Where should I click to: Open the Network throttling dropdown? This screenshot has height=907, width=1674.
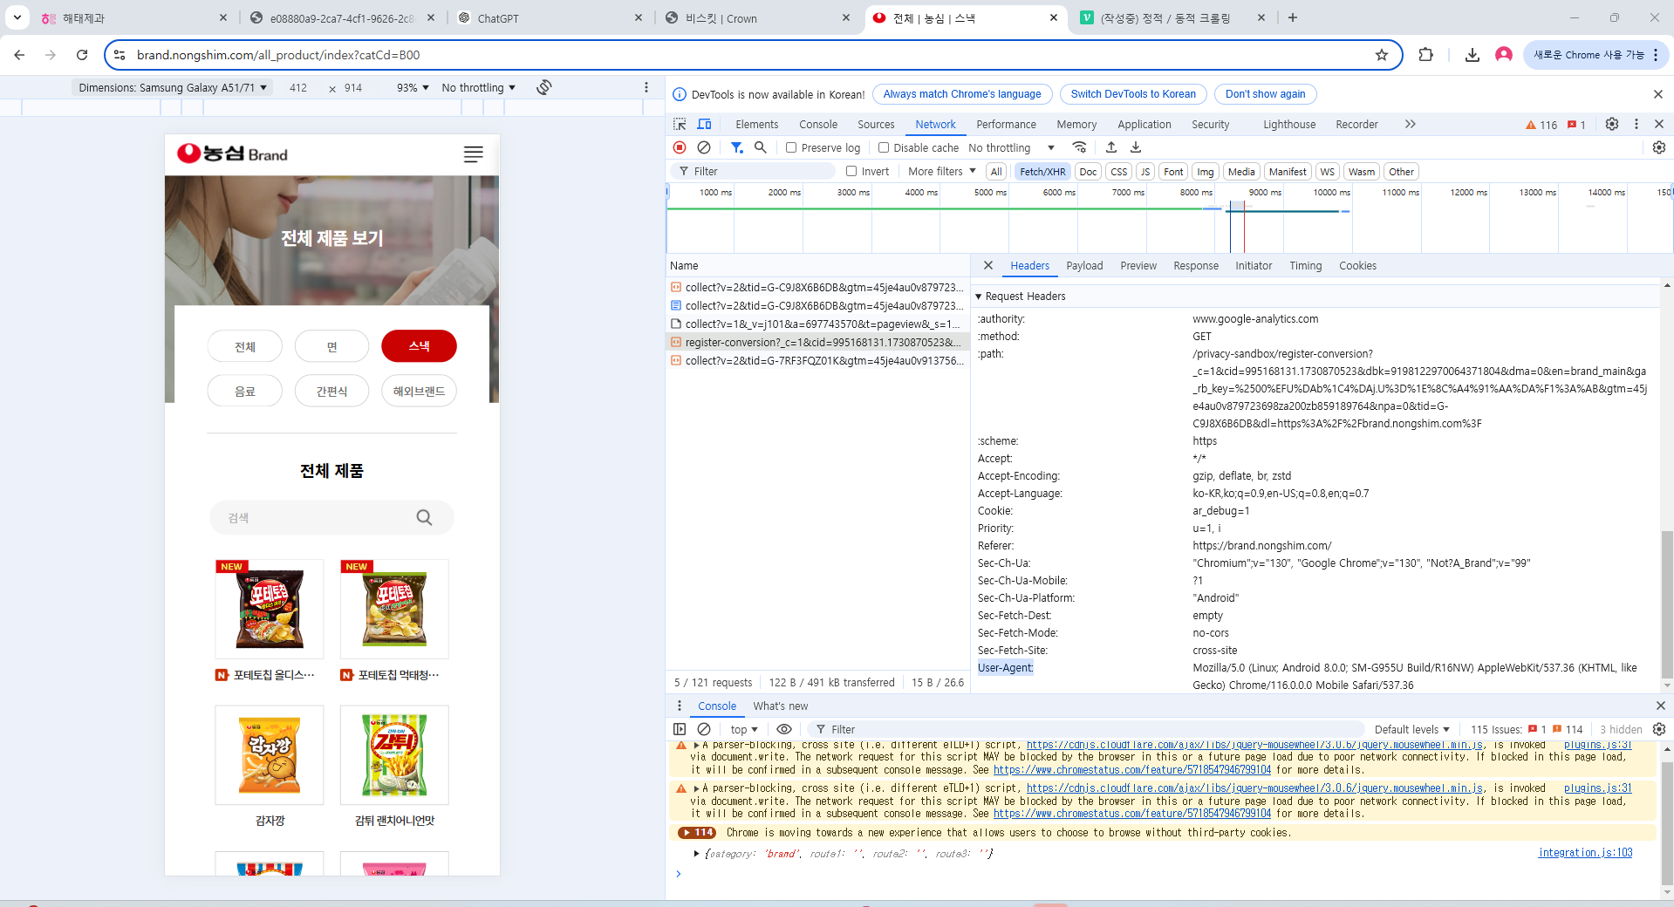(x=1012, y=147)
